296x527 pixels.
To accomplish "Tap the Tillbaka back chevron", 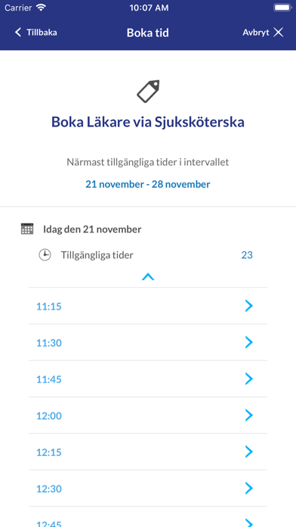I will (x=18, y=33).
